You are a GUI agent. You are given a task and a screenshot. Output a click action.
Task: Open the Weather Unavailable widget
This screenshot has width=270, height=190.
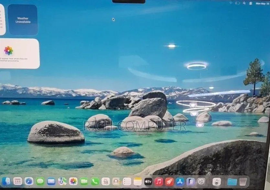point(23,20)
